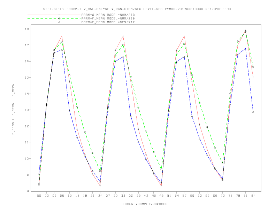276x213 pixels.
Task: Click y-axis tick label 15
Action: click(27, 78)
